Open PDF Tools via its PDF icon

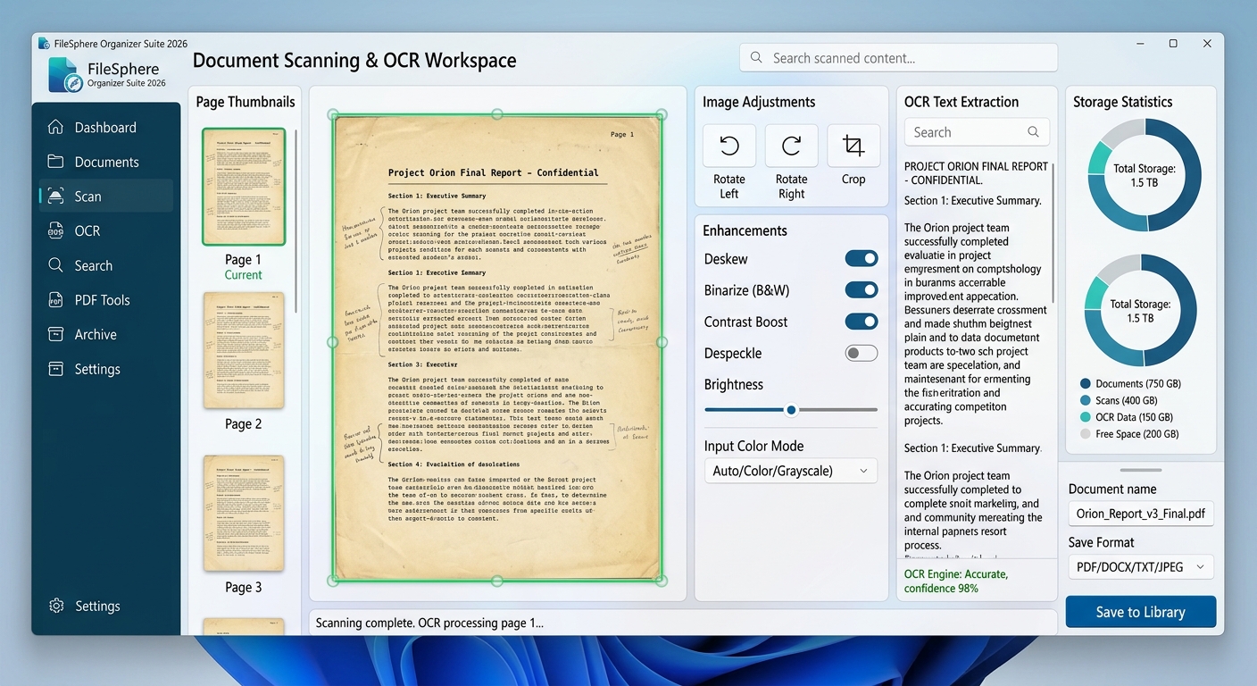(x=55, y=300)
